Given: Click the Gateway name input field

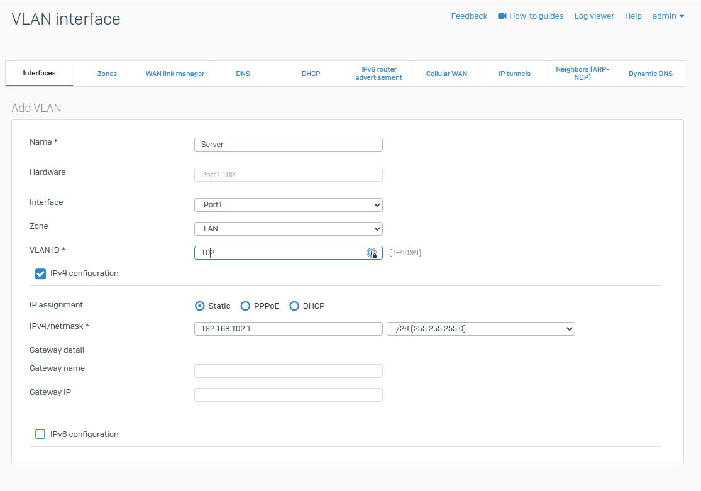Looking at the screenshot, I should [x=289, y=371].
